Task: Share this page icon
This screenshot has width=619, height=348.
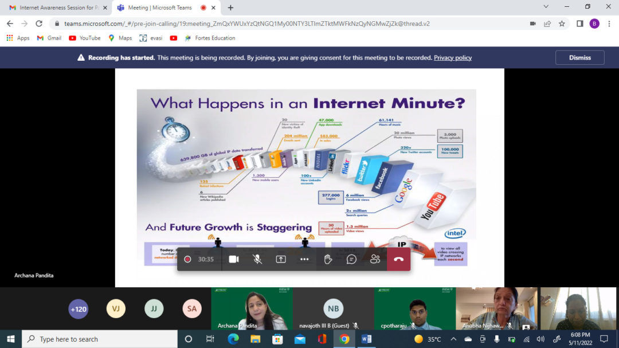Action: point(547,24)
